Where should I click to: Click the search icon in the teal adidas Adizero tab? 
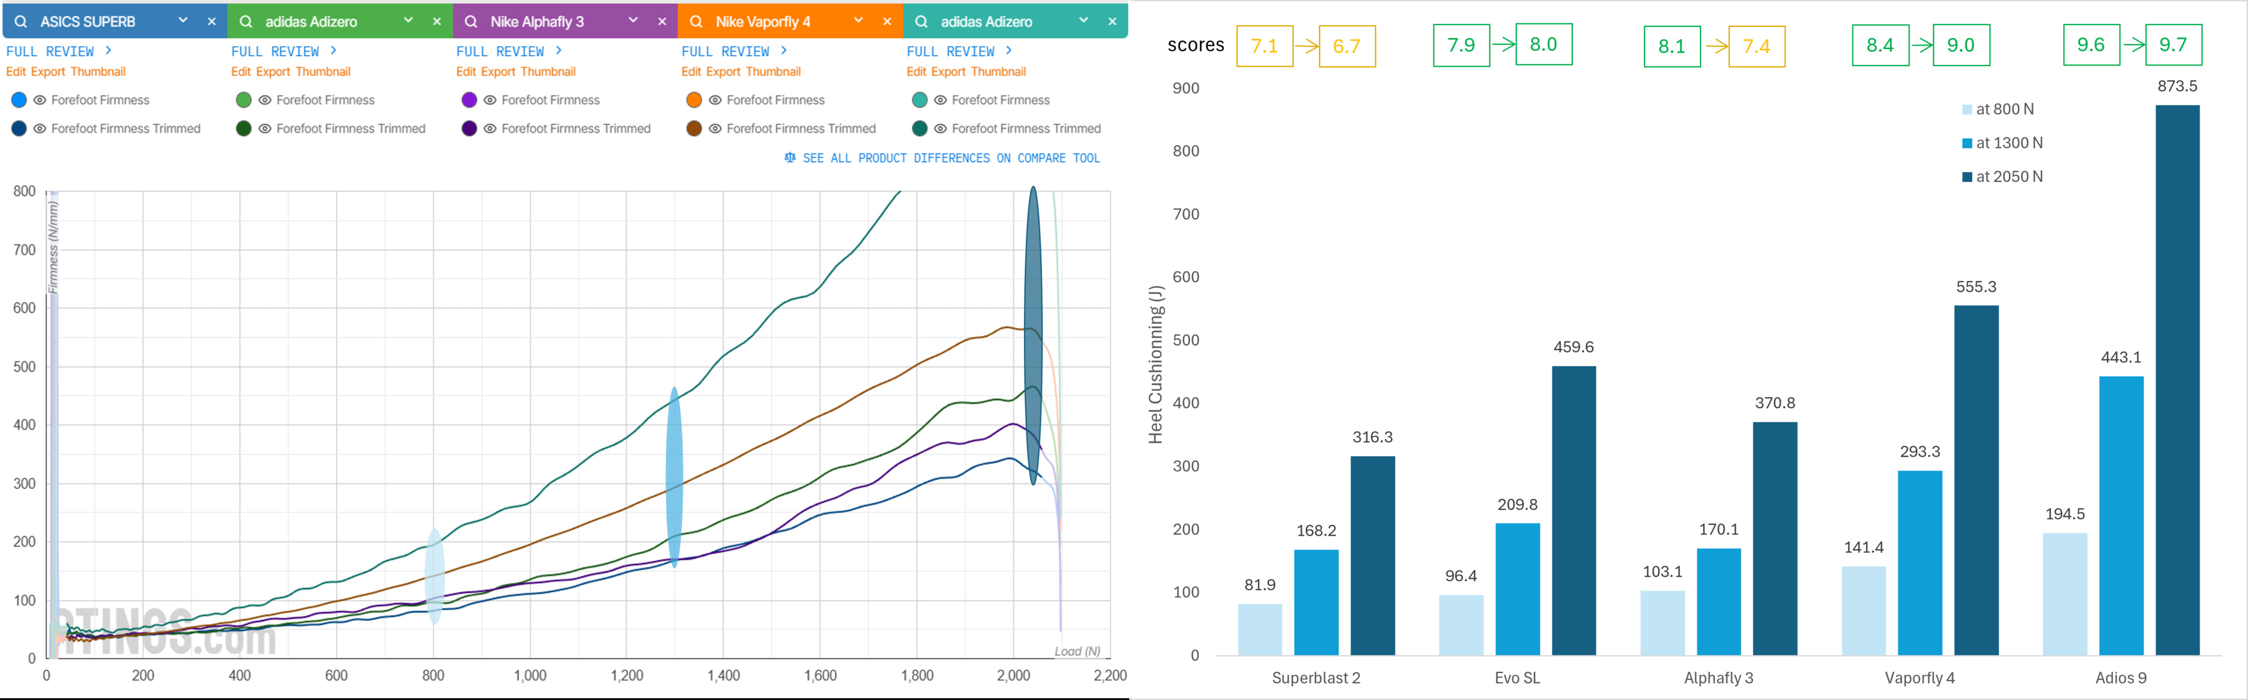[x=921, y=21]
